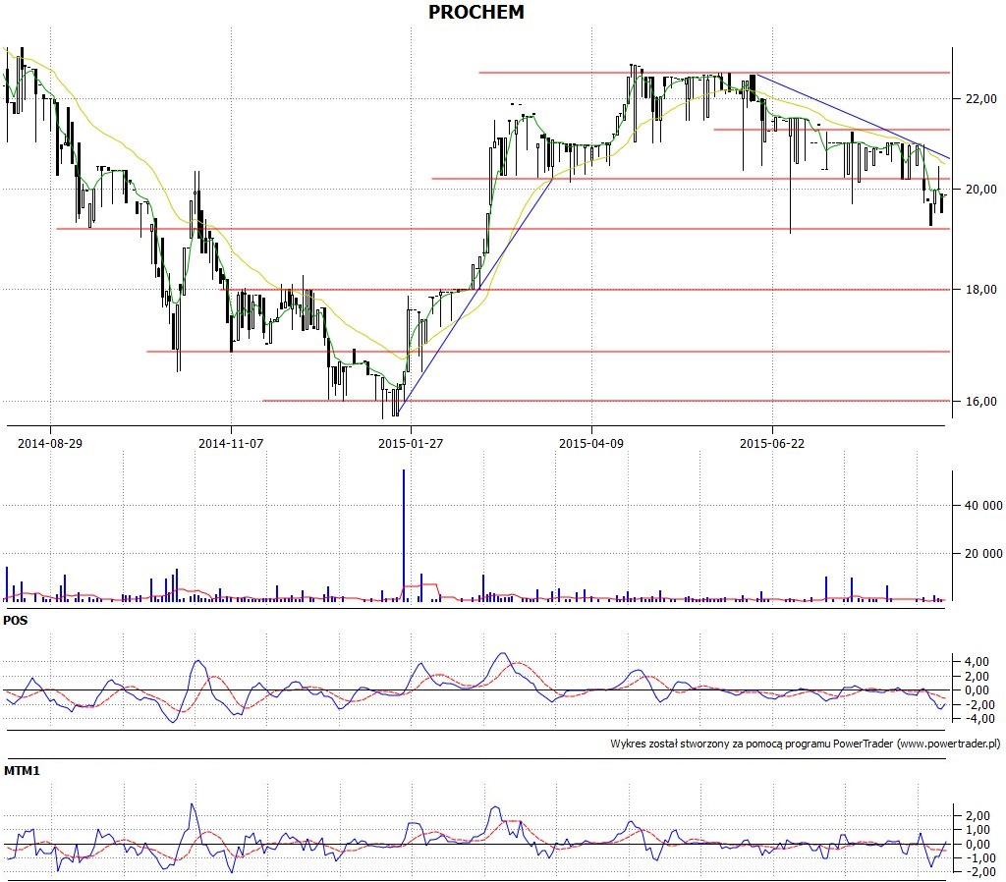Click the POS indicator label
The width and height of the screenshot is (1006, 882).
click(16, 621)
